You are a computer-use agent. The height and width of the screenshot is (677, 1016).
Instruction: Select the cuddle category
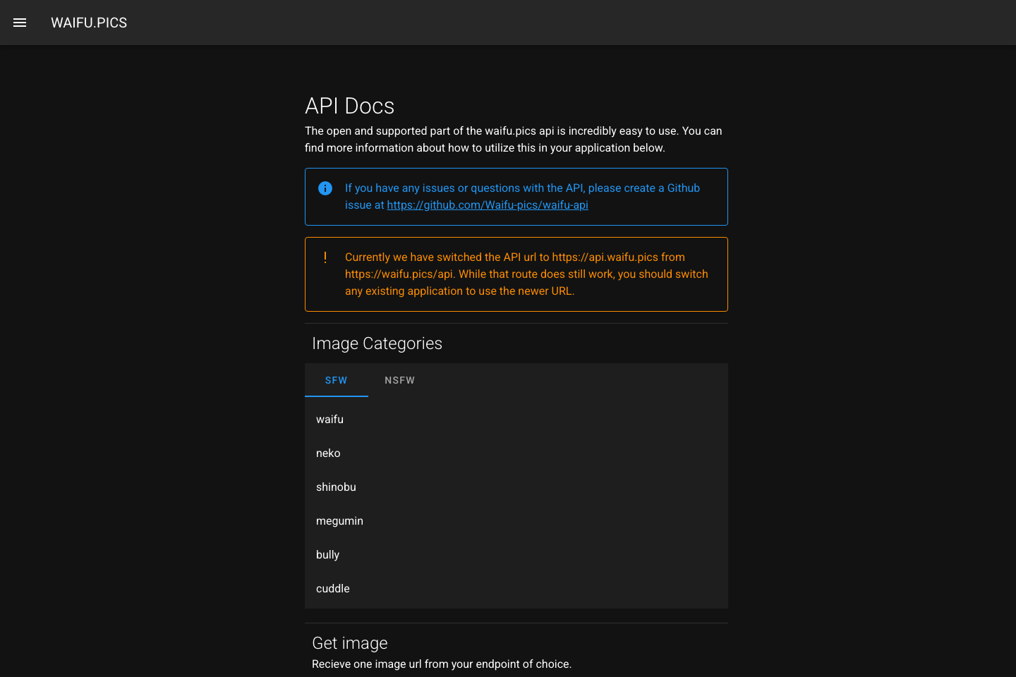coord(332,588)
